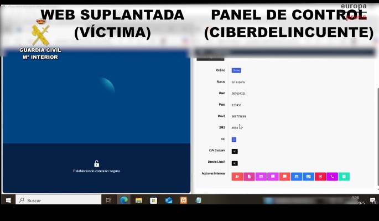Viewport: 379px width, 221px height.
Task: Open Task View from the taskbar
Action: (108, 200)
